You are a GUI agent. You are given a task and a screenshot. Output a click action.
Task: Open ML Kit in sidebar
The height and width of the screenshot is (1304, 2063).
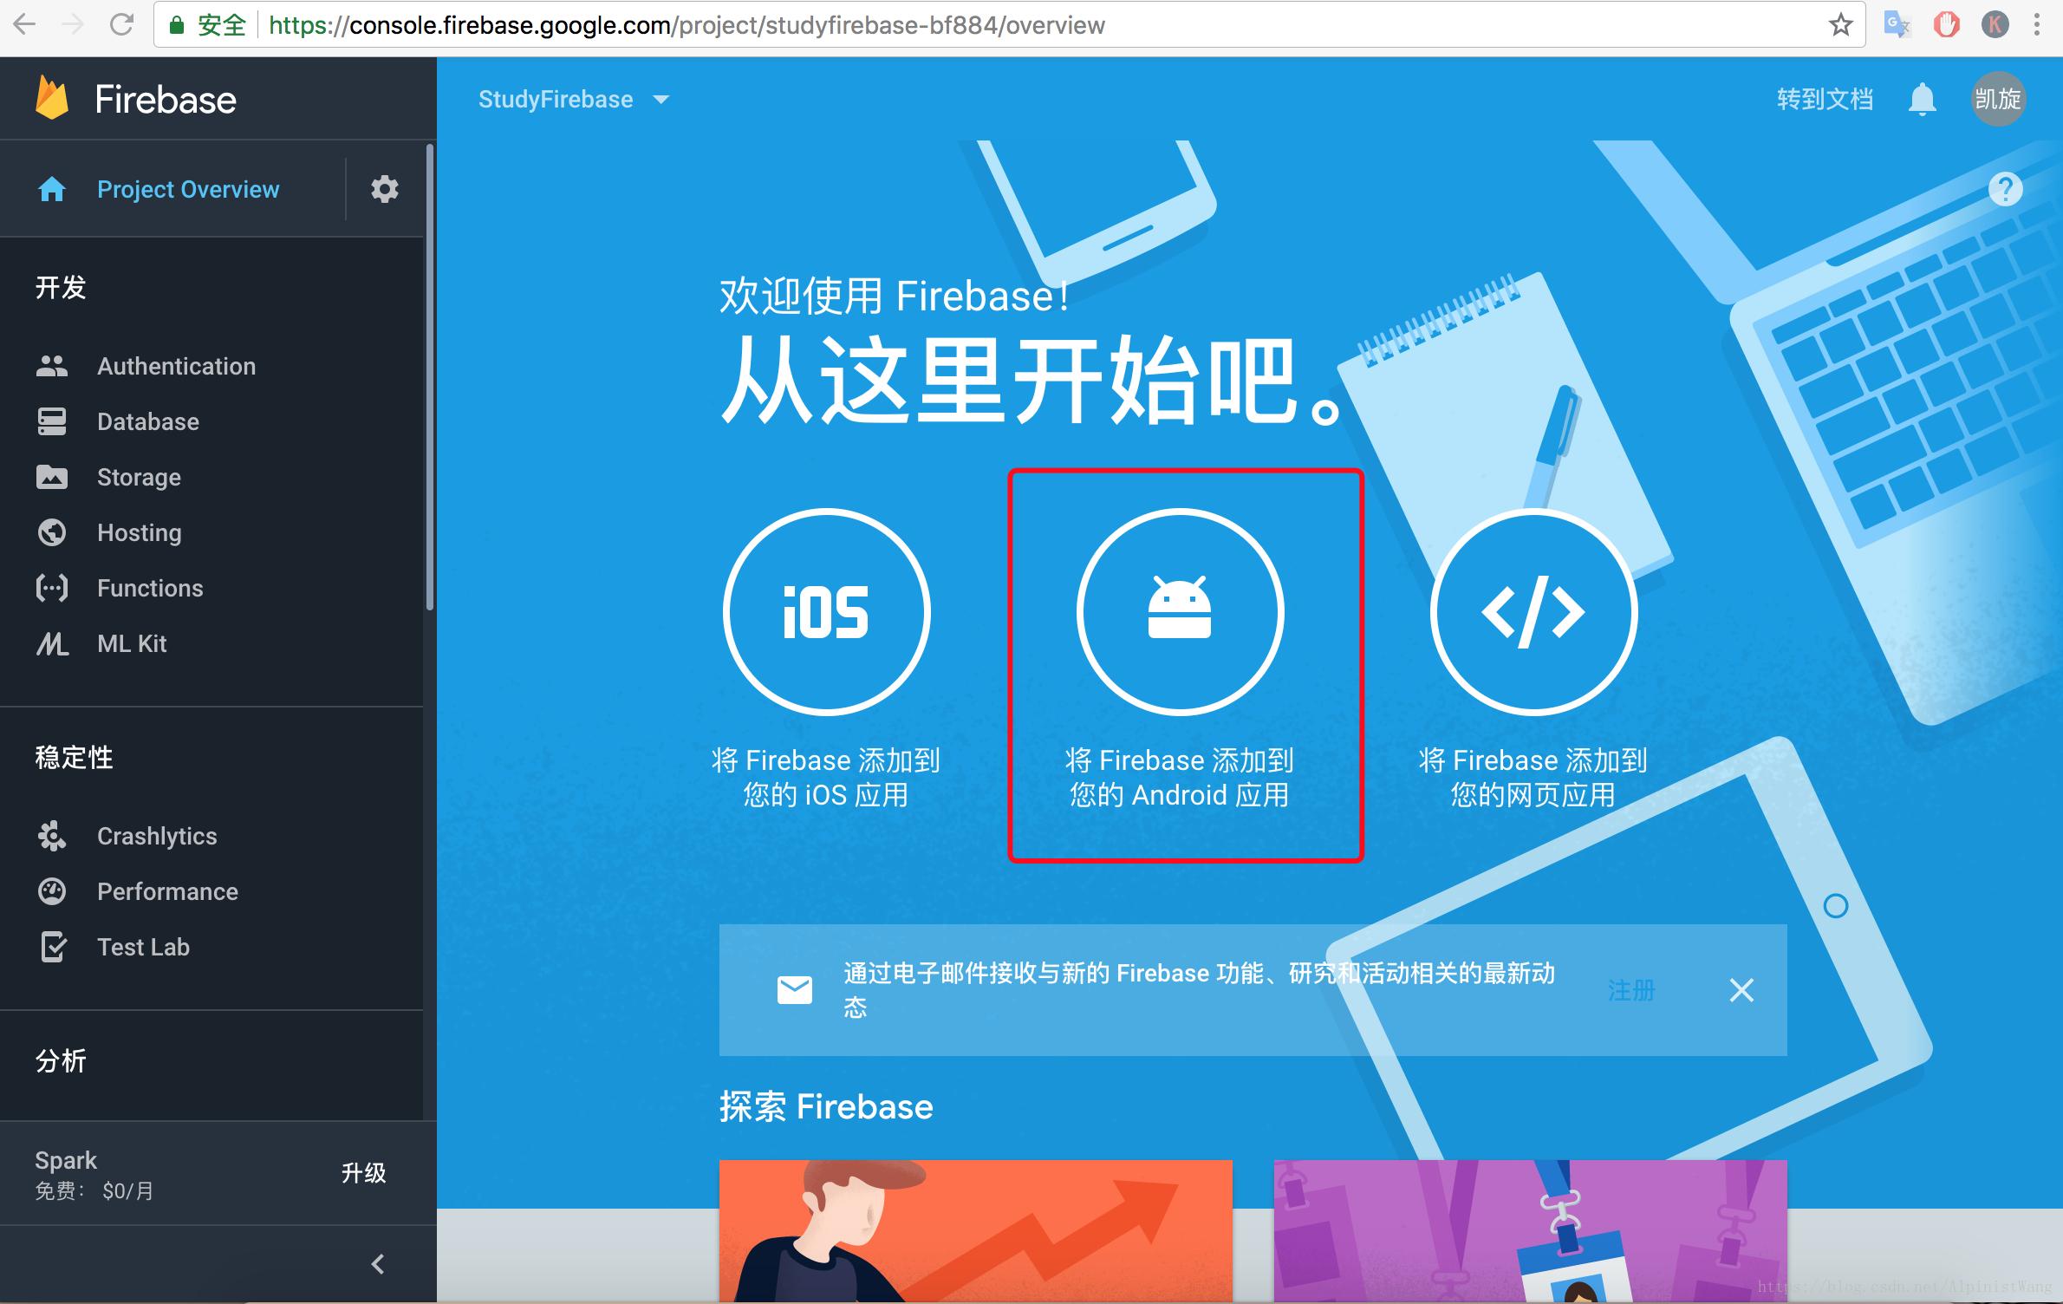(131, 643)
